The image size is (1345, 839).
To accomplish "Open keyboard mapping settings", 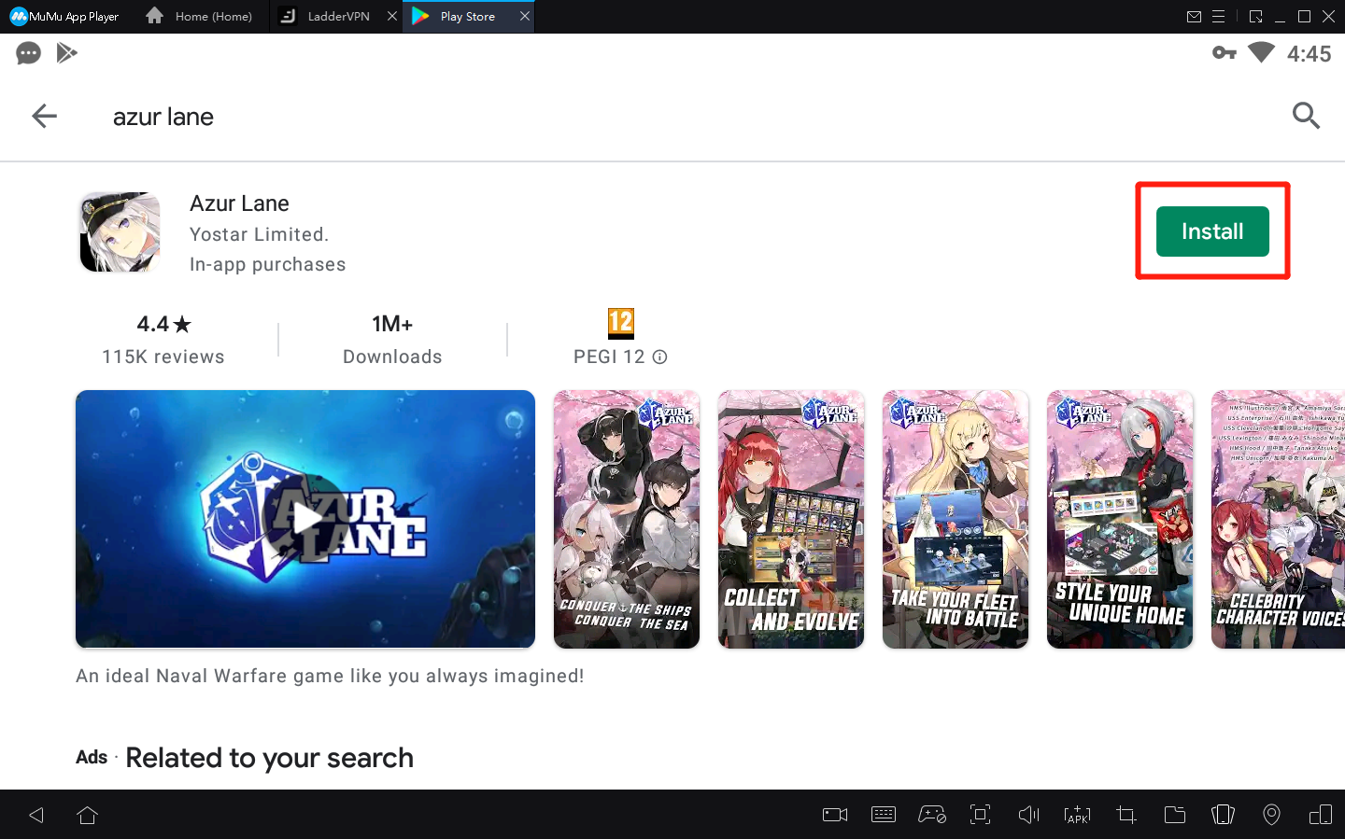I will [x=884, y=815].
